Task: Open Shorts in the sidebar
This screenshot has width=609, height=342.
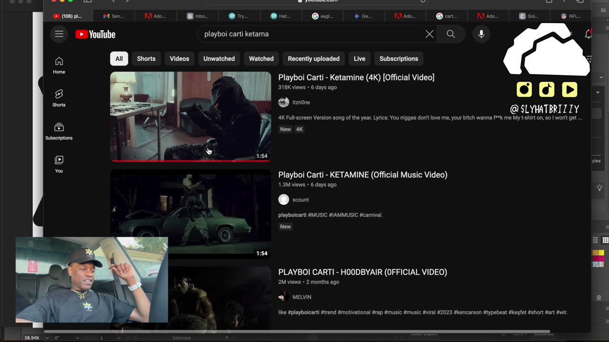Action: click(59, 98)
